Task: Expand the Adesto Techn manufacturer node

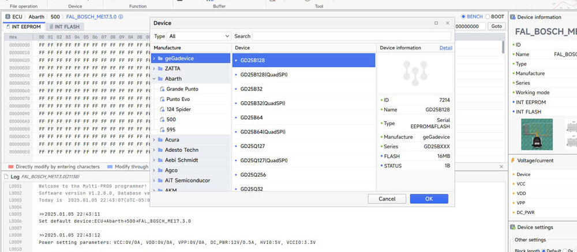Action: pyautogui.click(x=154, y=150)
